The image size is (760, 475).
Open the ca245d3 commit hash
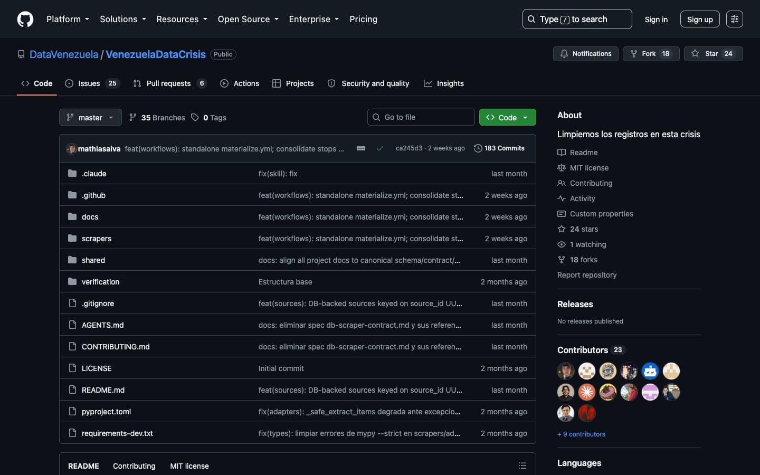coord(409,148)
